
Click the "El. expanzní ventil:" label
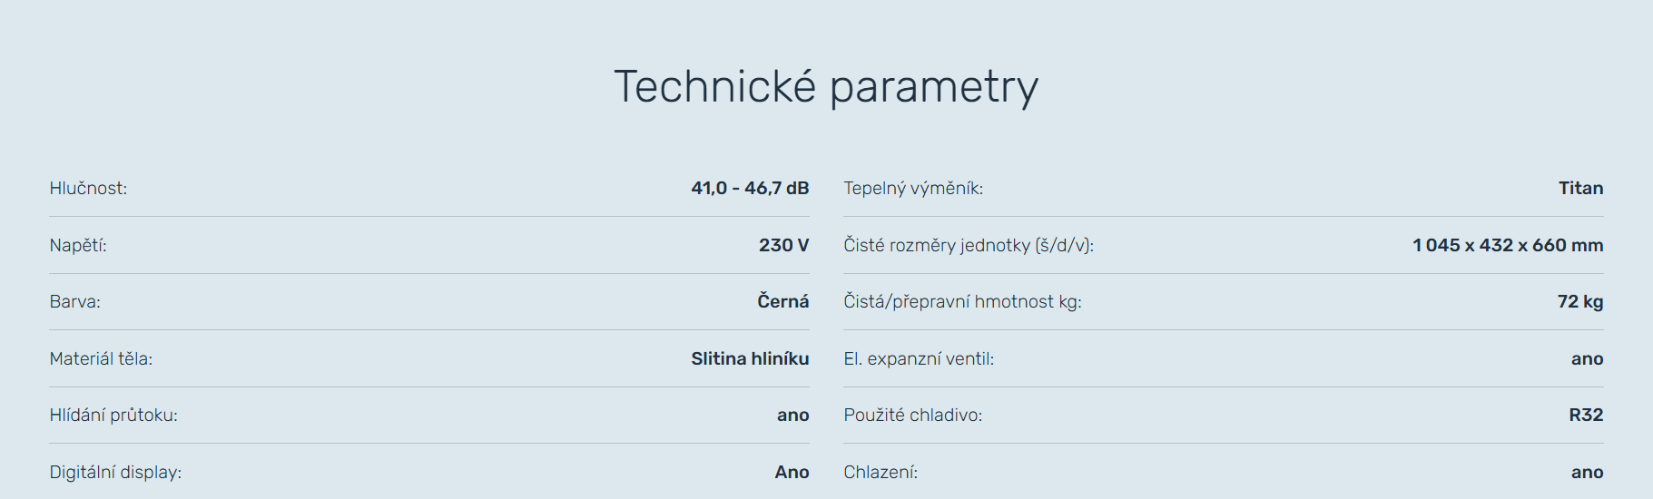(919, 359)
